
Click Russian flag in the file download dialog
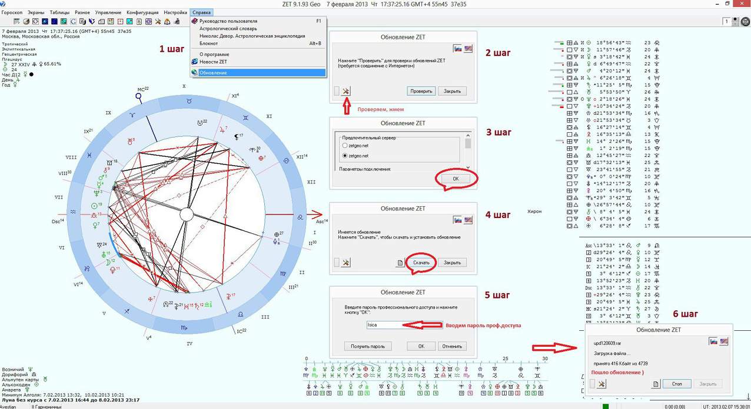pyautogui.click(x=713, y=341)
